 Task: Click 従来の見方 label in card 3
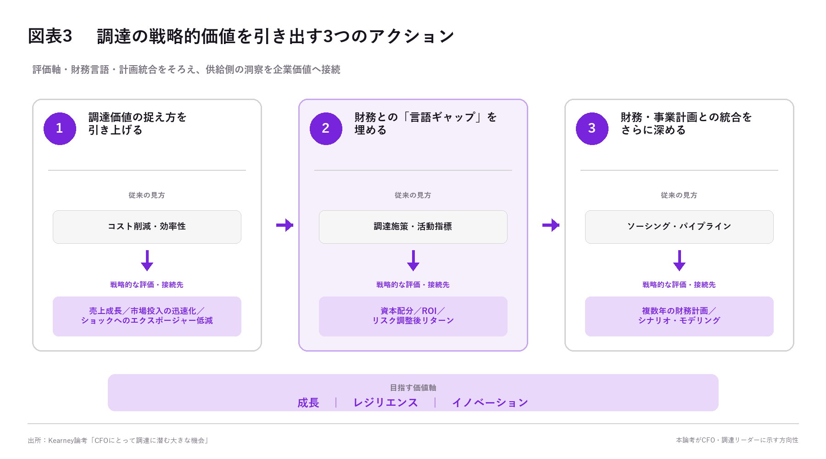679,195
